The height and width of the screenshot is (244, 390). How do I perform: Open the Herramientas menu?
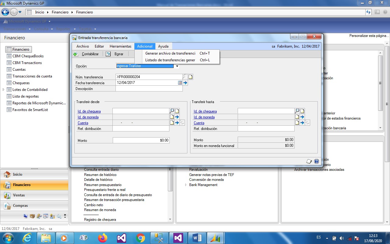pos(120,46)
